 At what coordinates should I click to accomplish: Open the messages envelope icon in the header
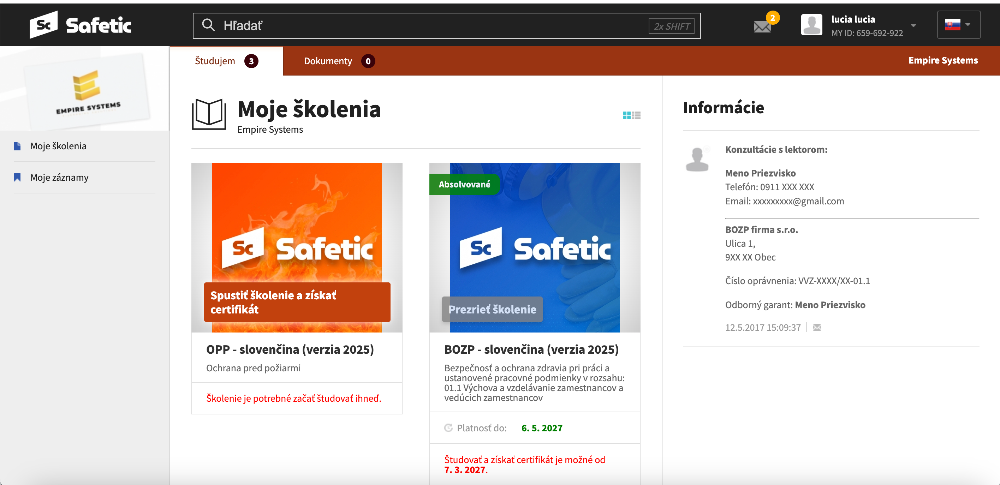pyautogui.click(x=762, y=26)
